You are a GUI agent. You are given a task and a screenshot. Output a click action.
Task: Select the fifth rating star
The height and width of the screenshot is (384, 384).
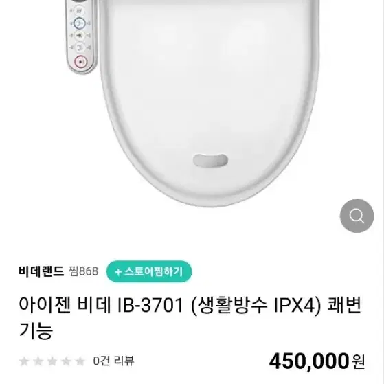click(80, 361)
